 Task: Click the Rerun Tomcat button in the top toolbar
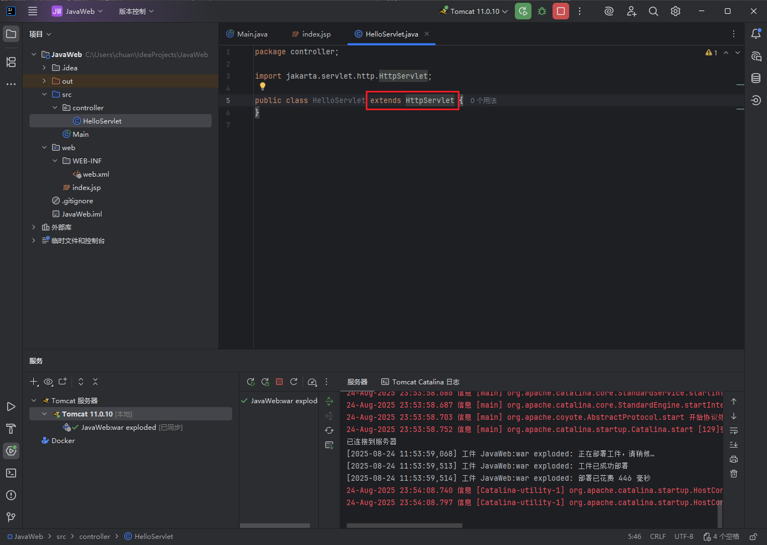[x=523, y=11]
